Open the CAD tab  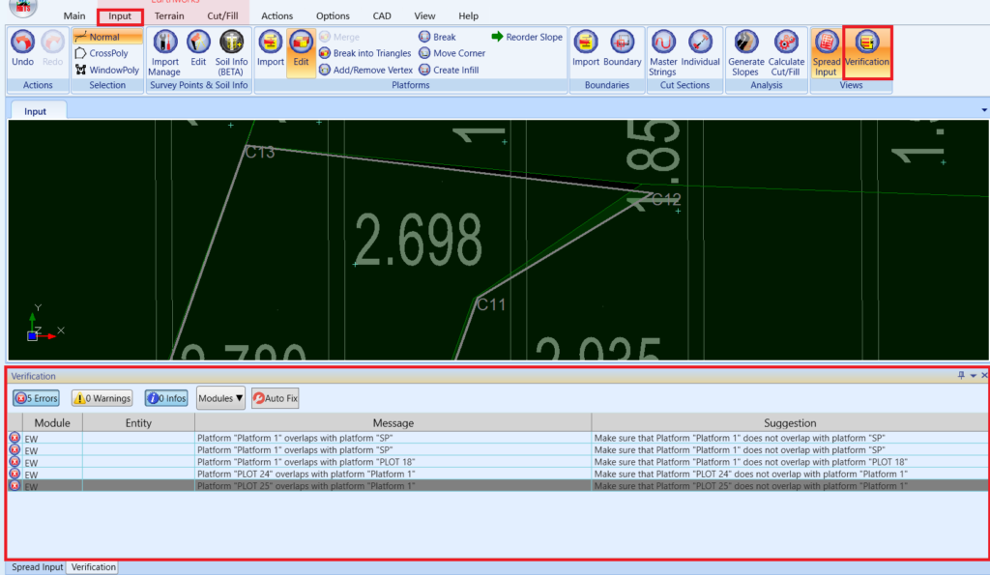[x=382, y=15]
